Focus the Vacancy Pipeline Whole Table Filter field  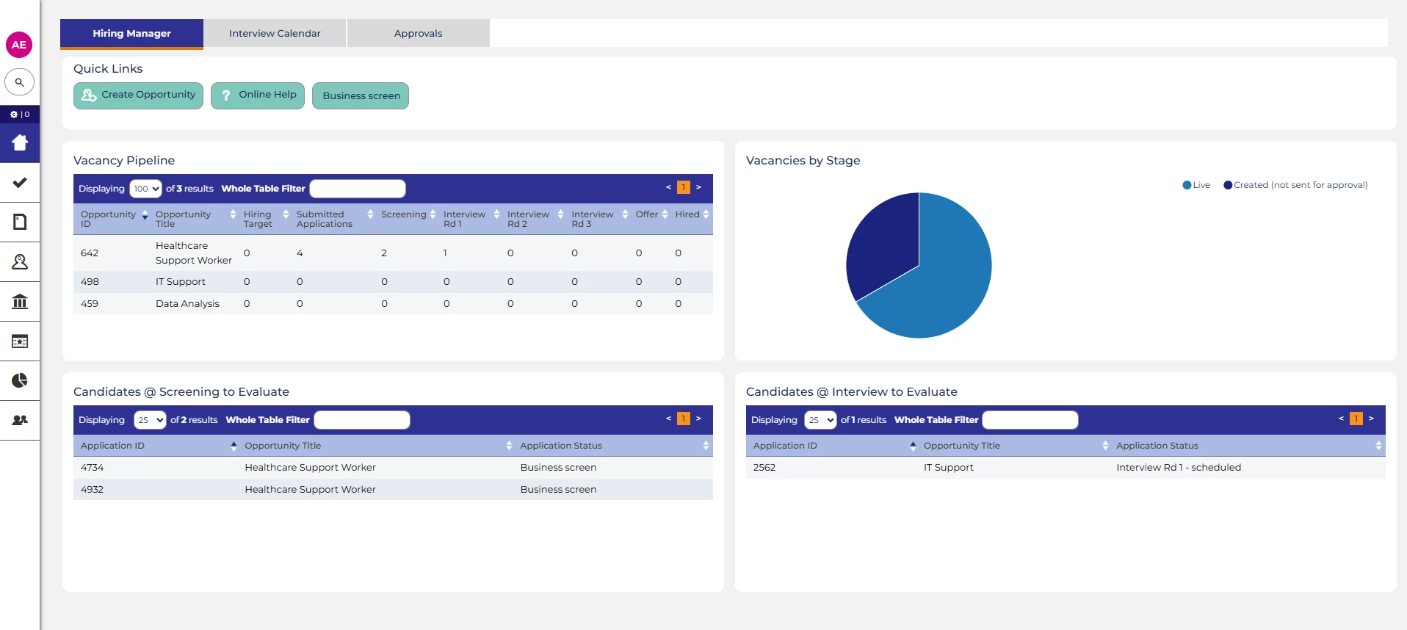coord(358,189)
